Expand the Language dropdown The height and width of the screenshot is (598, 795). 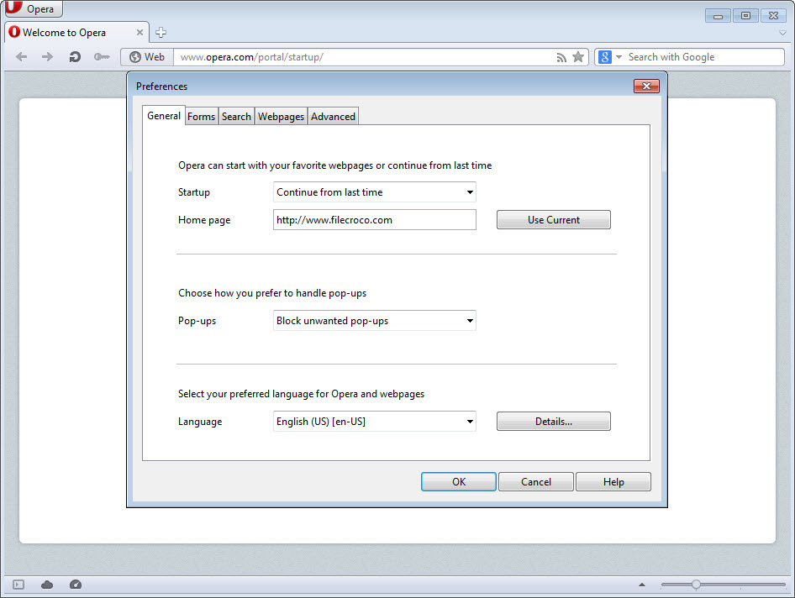pos(375,422)
